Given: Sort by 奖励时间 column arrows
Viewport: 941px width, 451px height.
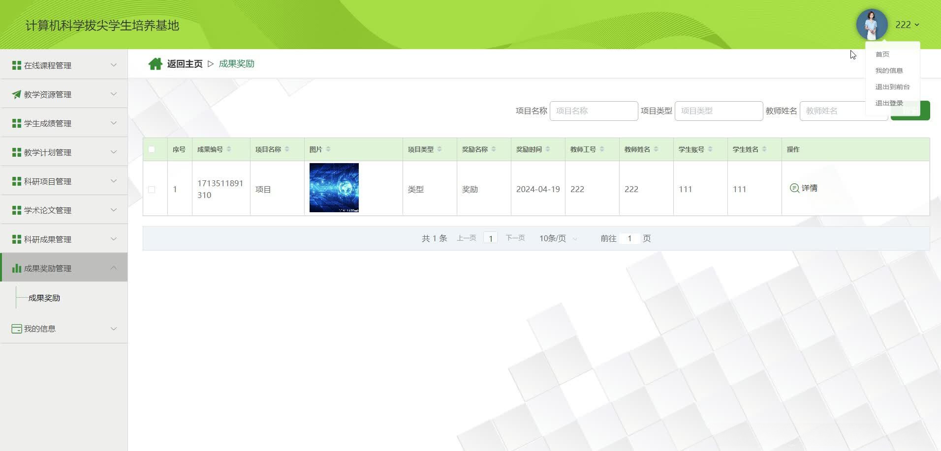Looking at the screenshot, I should point(548,149).
